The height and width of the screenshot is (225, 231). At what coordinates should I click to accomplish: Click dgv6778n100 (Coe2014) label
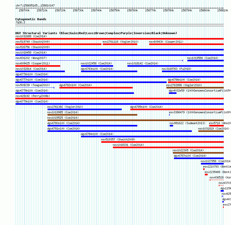coord(32,91)
